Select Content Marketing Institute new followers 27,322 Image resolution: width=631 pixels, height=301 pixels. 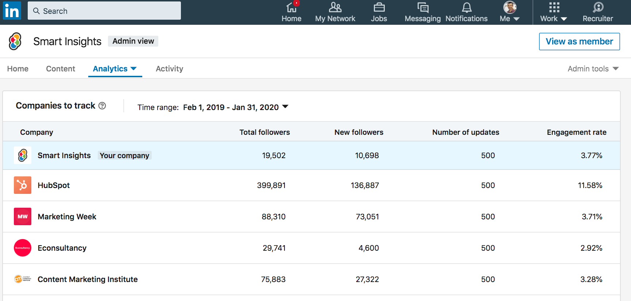tap(367, 279)
